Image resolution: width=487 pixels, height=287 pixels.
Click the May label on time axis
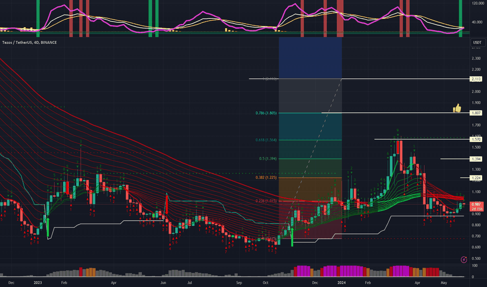(x=444, y=283)
